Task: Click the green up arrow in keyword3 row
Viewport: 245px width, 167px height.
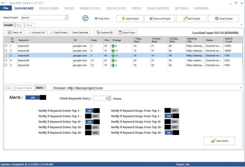Action: [x=113, y=56]
